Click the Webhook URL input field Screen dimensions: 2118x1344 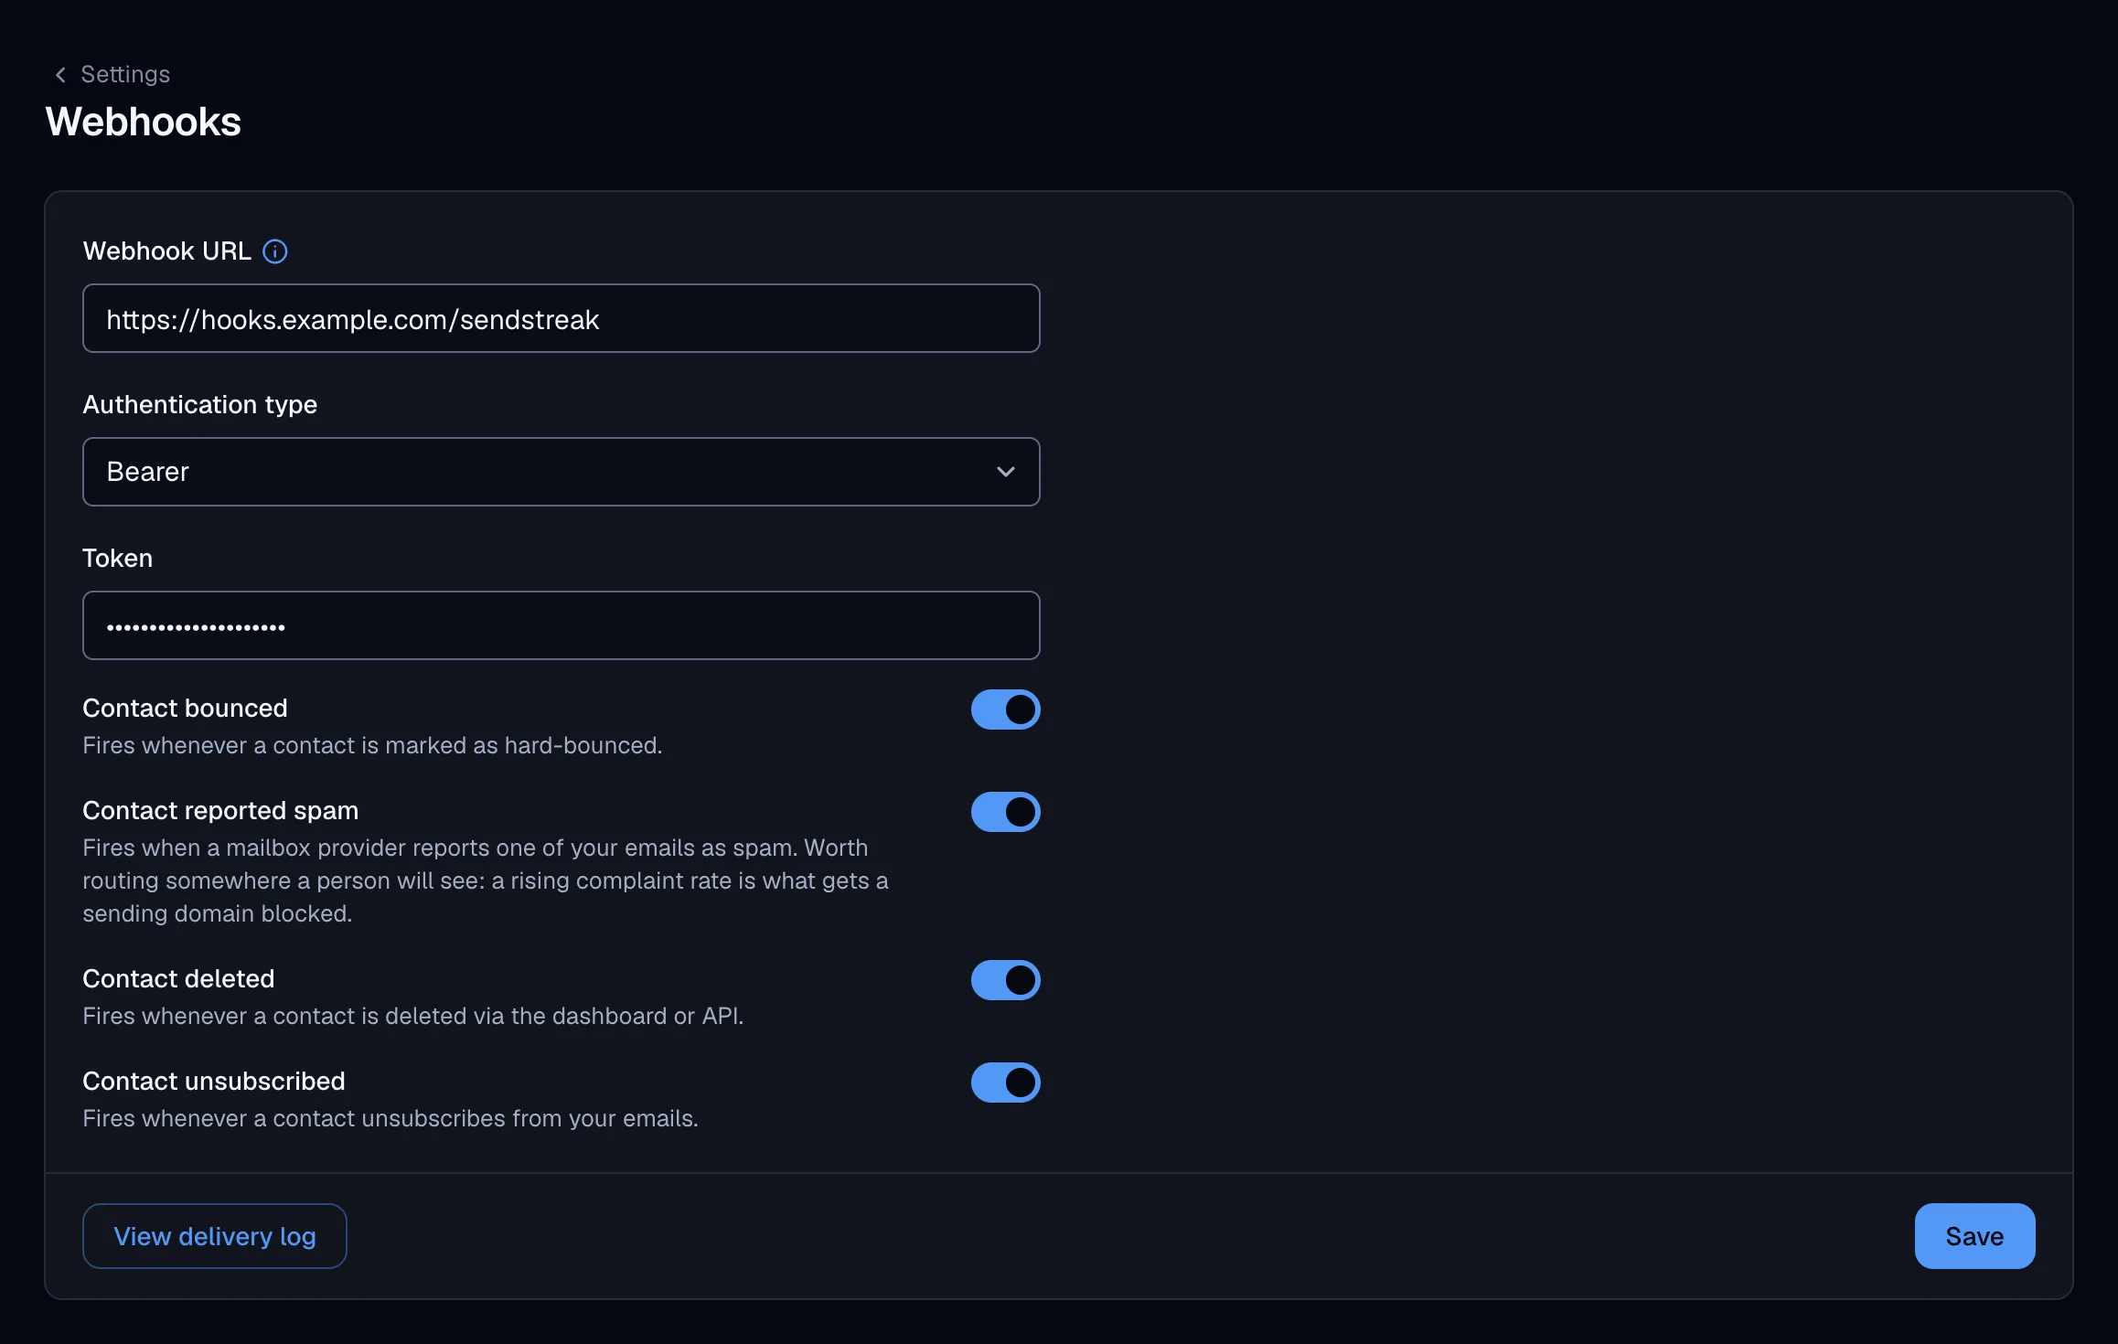pos(562,318)
